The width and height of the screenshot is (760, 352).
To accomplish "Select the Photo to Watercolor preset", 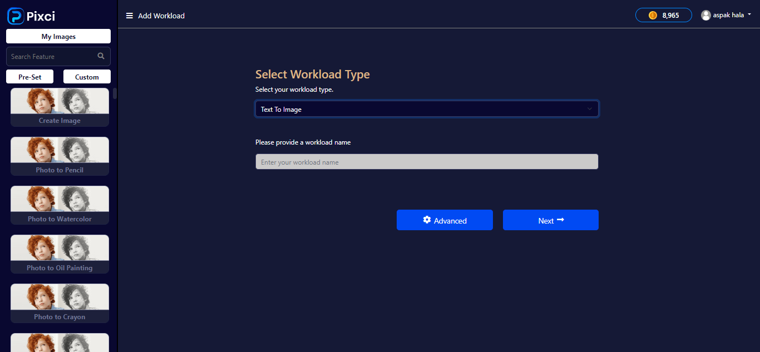I will (60, 205).
